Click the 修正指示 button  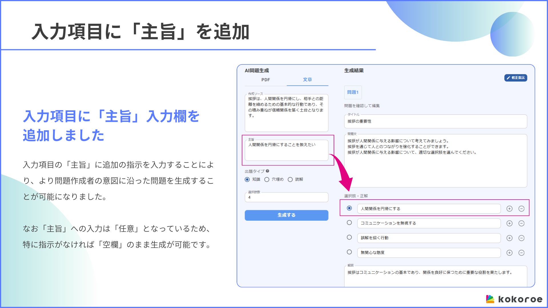[515, 78]
